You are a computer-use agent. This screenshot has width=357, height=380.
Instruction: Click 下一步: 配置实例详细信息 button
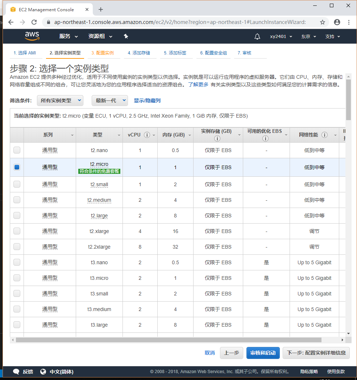pos(316,353)
